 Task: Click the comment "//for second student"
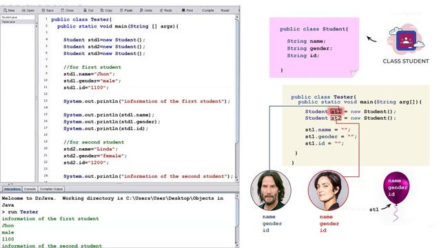[94, 143]
